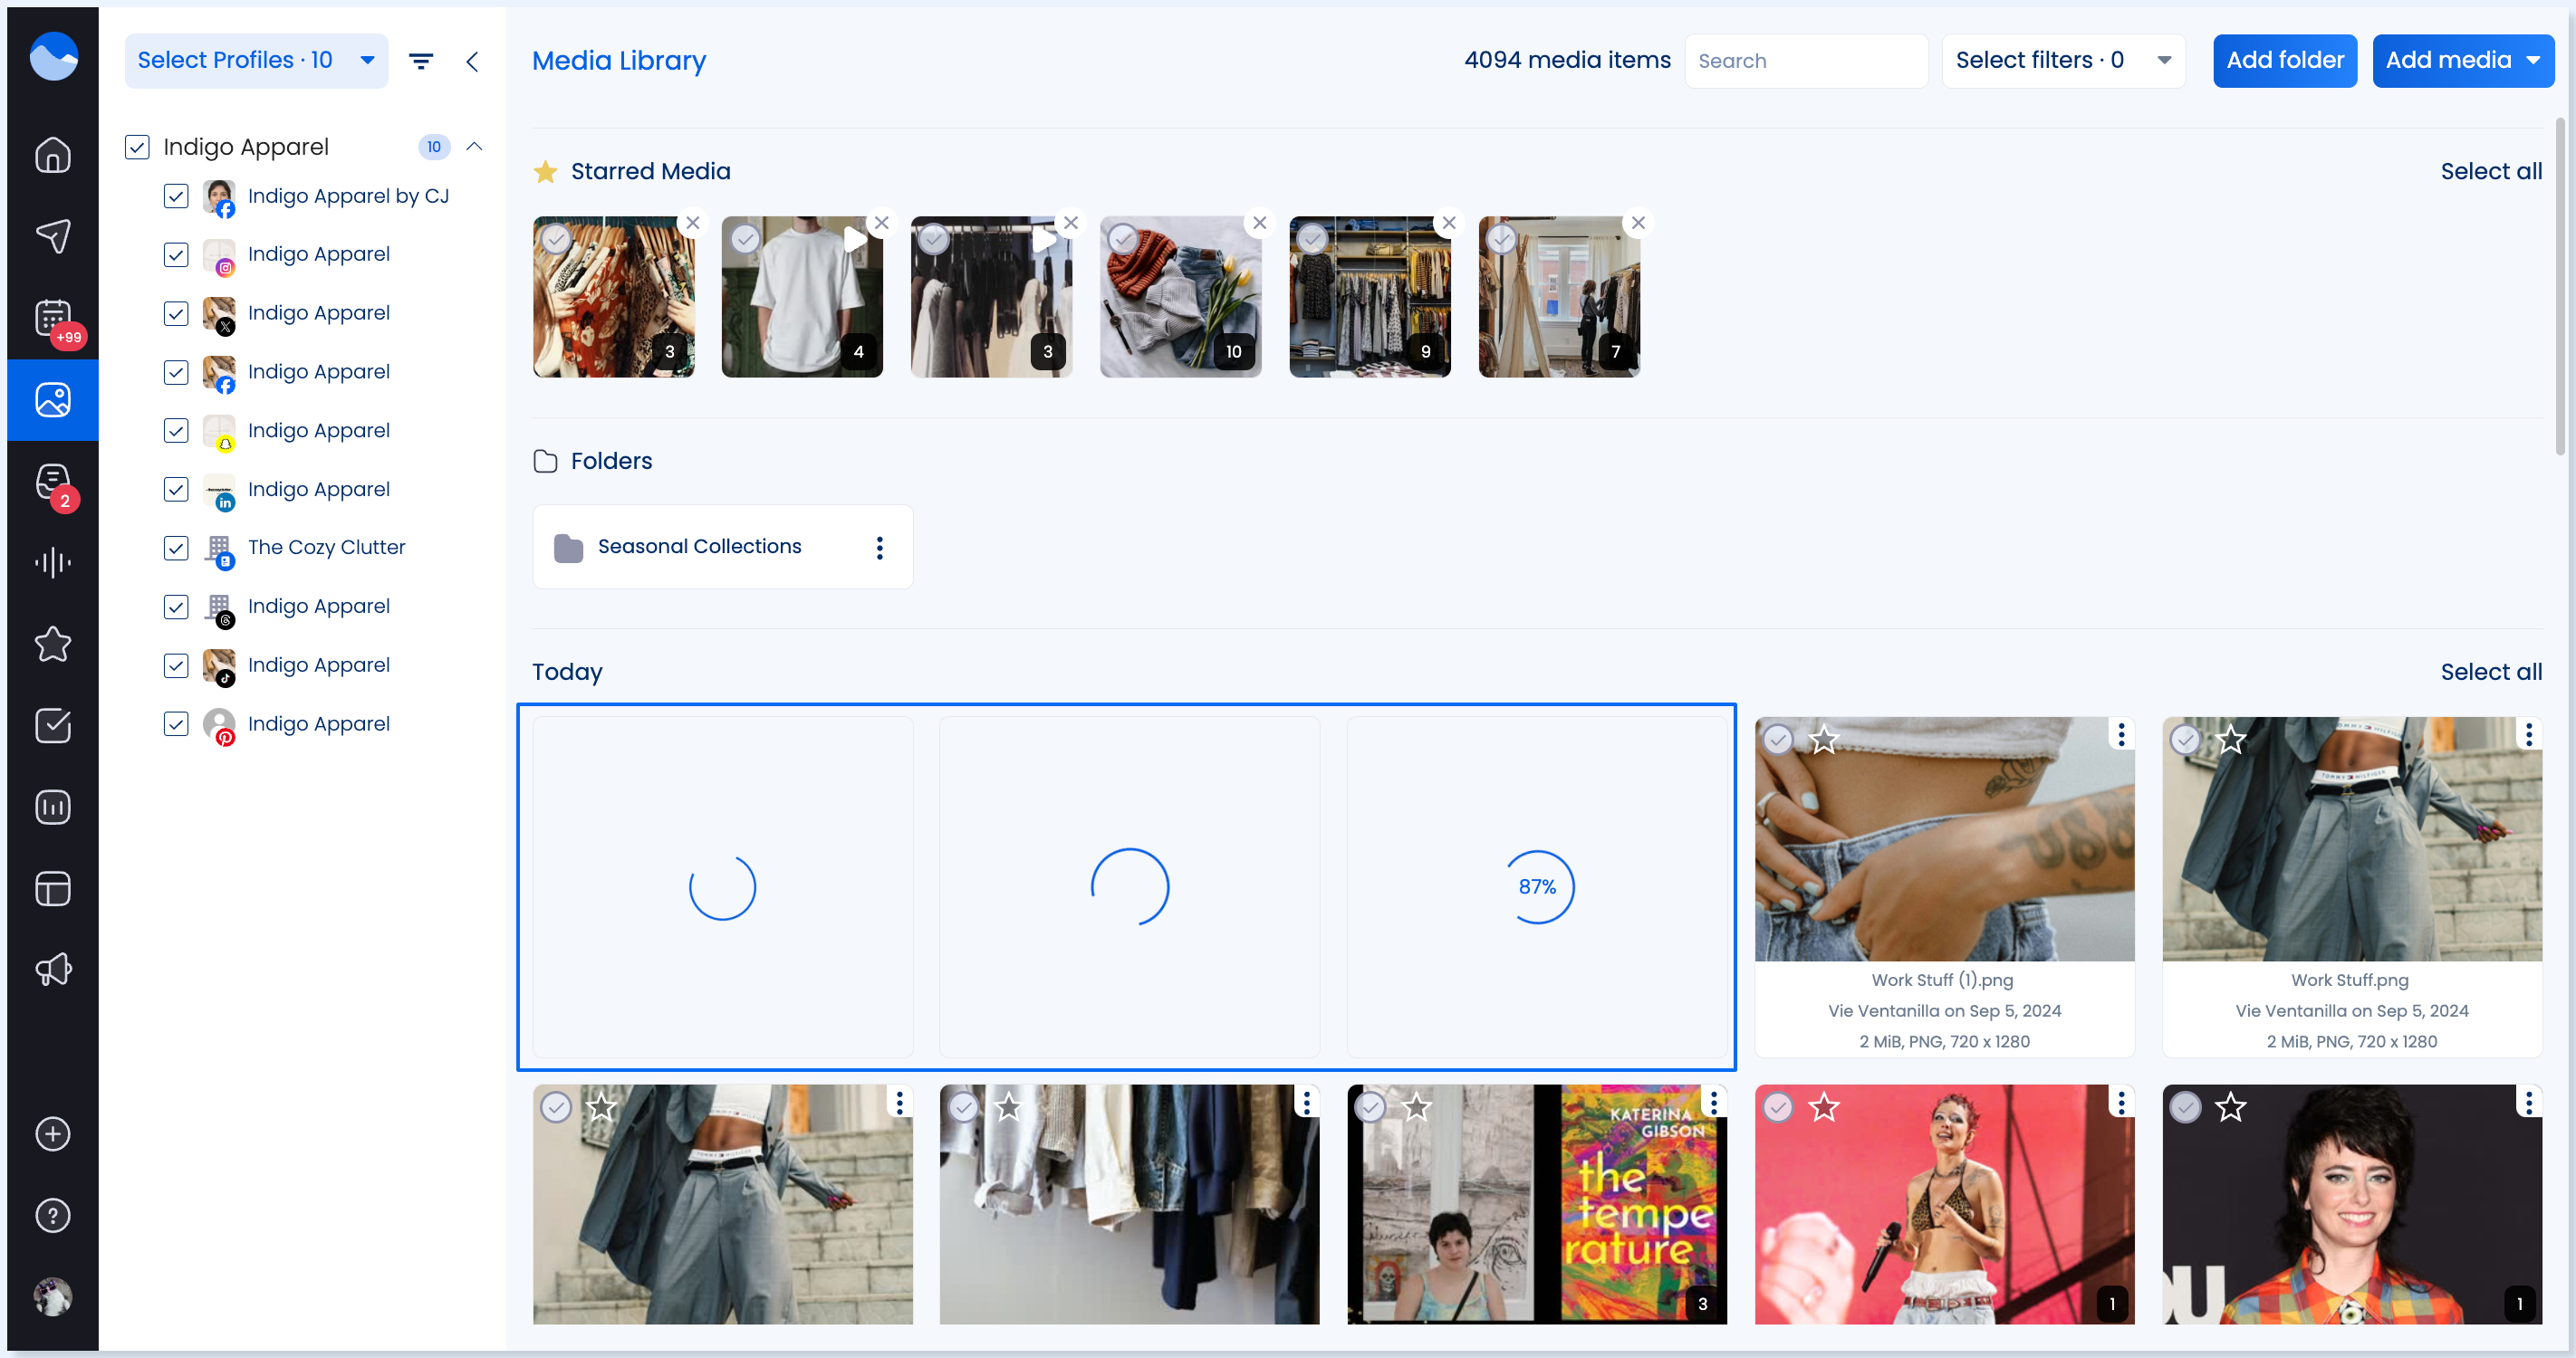Viewport: 2576px width, 1358px height.
Task: Click the Media Library heading
Action: [x=619, y=61]
